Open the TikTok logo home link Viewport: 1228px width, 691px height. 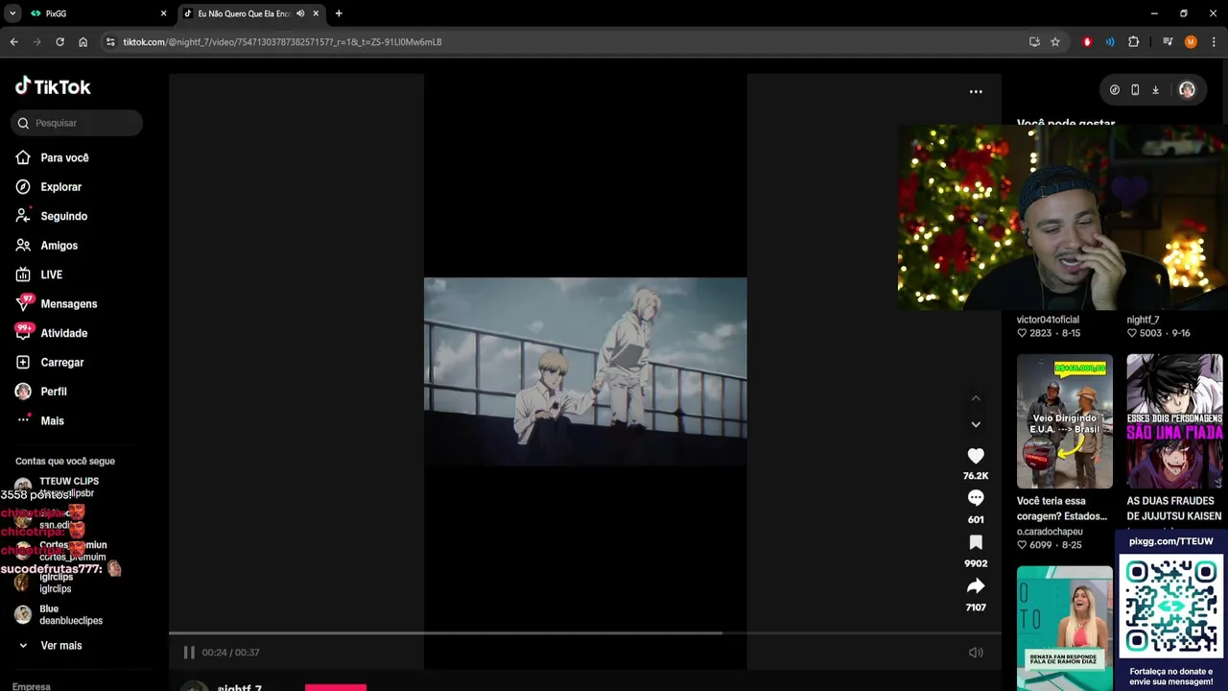(53, 86)
